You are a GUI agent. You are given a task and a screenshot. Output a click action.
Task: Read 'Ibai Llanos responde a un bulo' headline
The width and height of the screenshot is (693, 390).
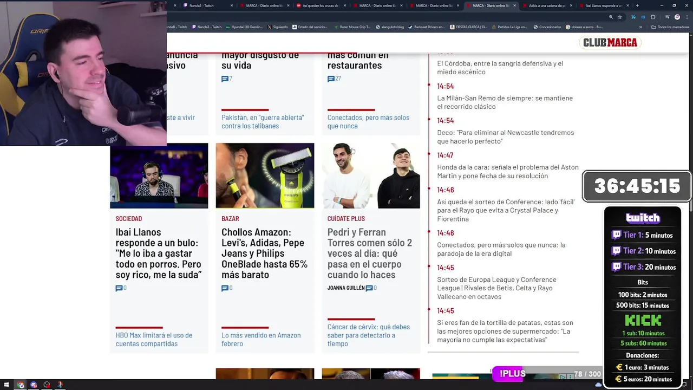158,253
